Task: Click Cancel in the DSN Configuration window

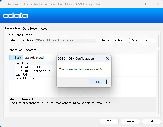Action: (130, 121)
